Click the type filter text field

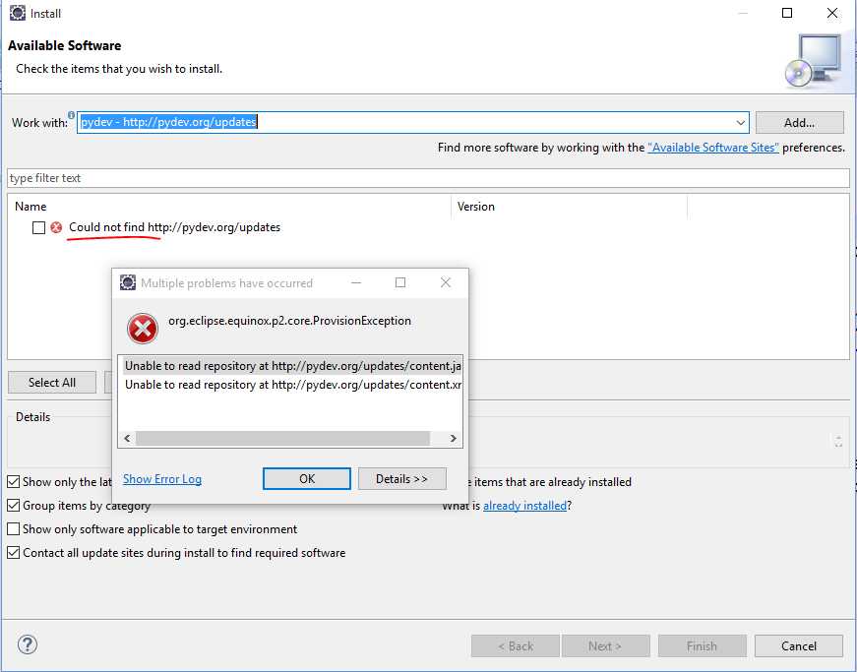pyautogui.click(x=428, y=178)
